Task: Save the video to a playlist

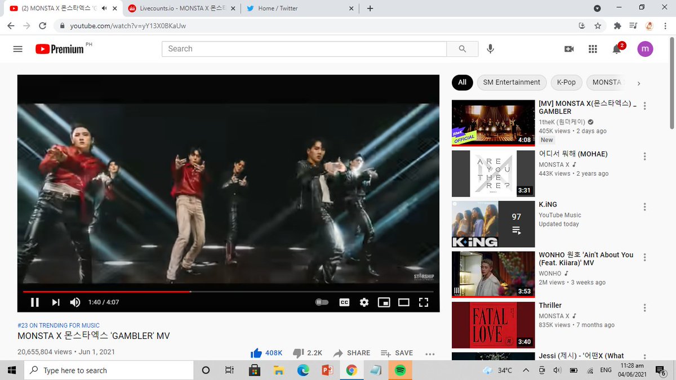Action: [x=397, y=353]
